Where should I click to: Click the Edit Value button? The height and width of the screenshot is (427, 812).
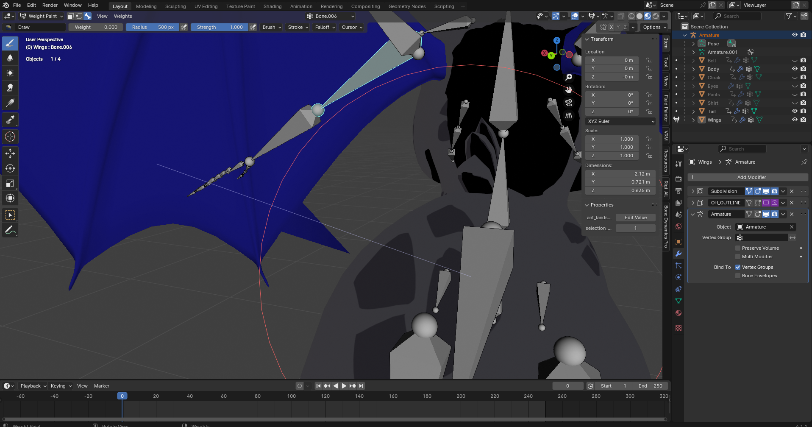(x=635, y=218)
